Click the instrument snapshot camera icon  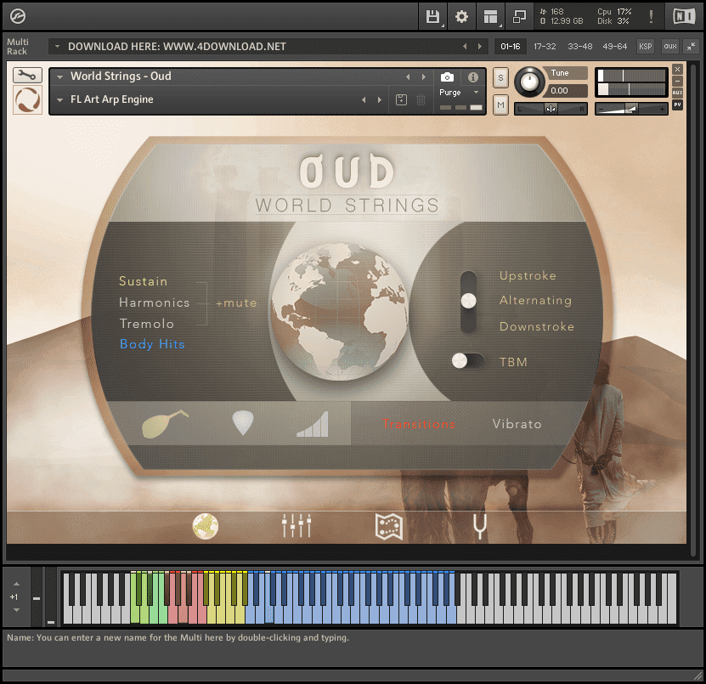(447, 77)
